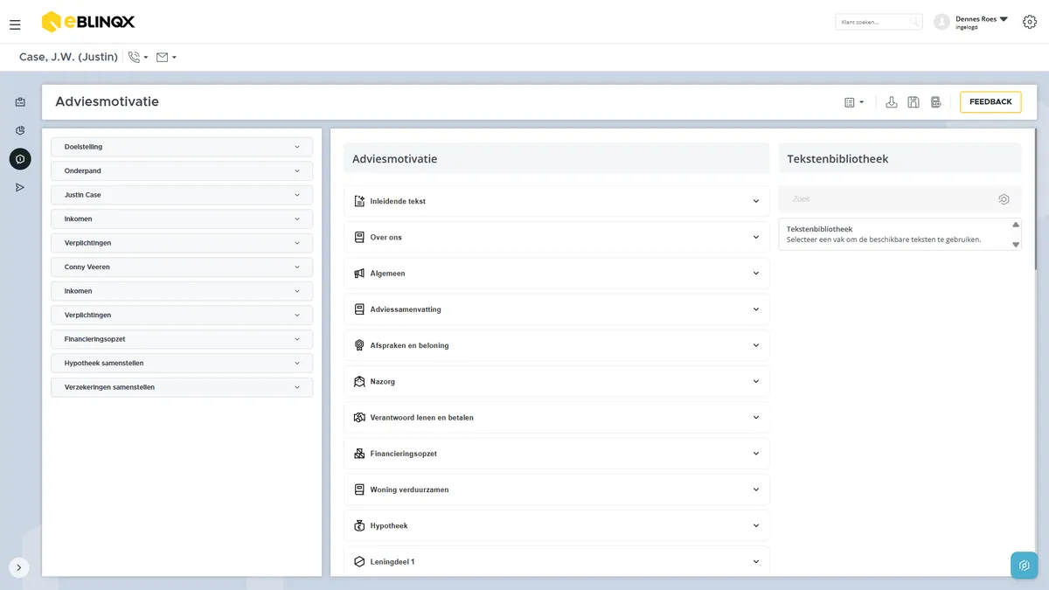Click the Klant zoeken search field

879,22
